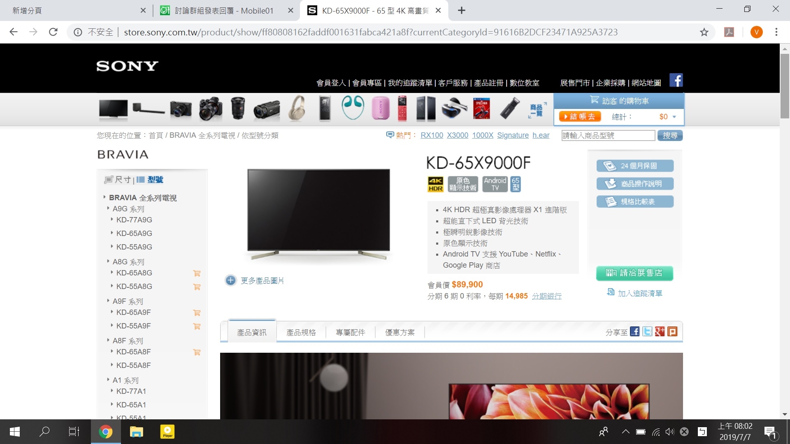
Task: Switch sidebar to 型號 view
Action: point(151,180)
